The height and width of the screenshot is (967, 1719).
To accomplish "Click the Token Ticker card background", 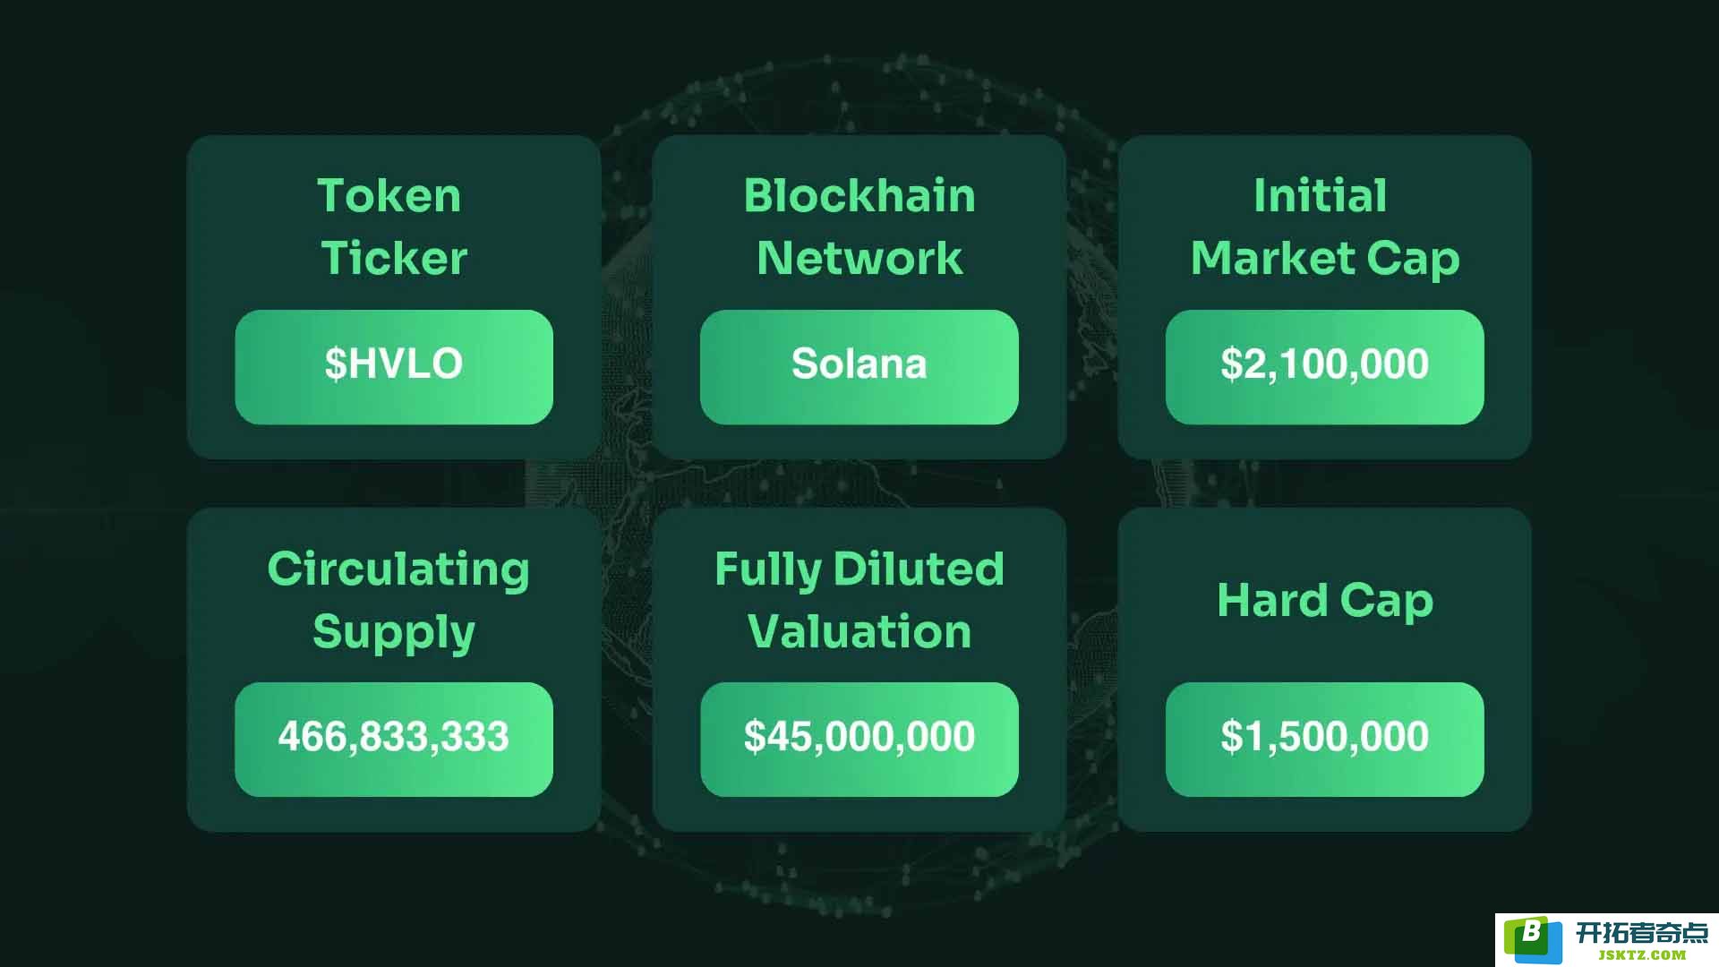I will tap(394, 297).
